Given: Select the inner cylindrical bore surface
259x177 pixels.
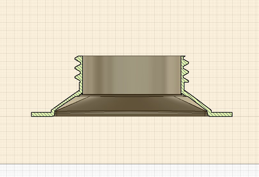Looking at the screenshot, I should tap(132, 75).
